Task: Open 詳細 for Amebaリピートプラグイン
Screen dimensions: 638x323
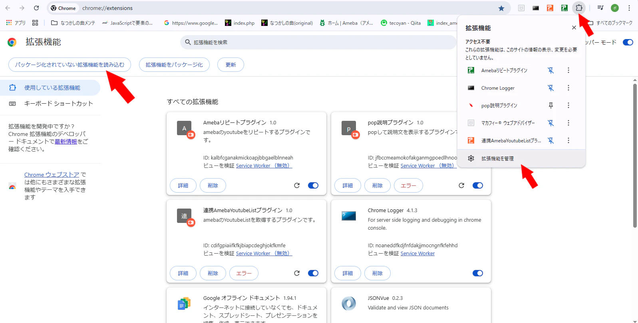Action: pyautogui.click(x=183, y=185)
